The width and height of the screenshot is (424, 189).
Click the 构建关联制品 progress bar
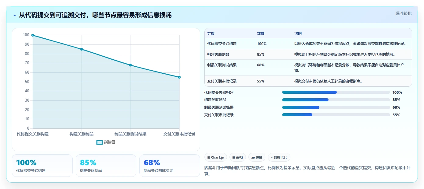336,100
